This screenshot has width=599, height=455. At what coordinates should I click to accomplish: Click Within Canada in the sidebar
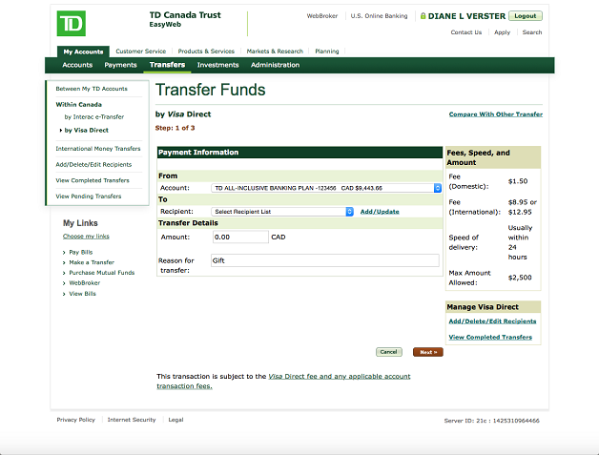click(79, 105)
